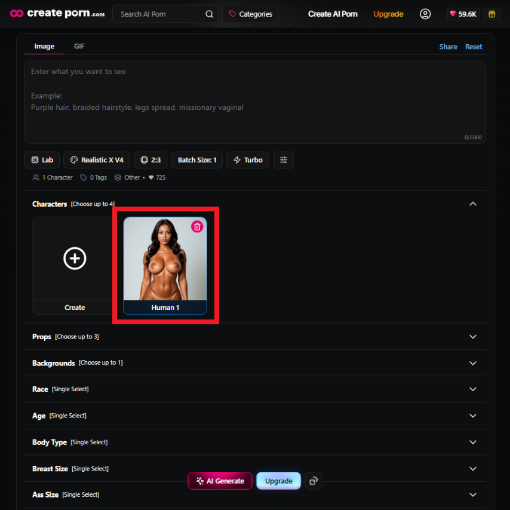Click into the prompt text area
The height and width of the screenshot is (510, 510).
point(256,102)
